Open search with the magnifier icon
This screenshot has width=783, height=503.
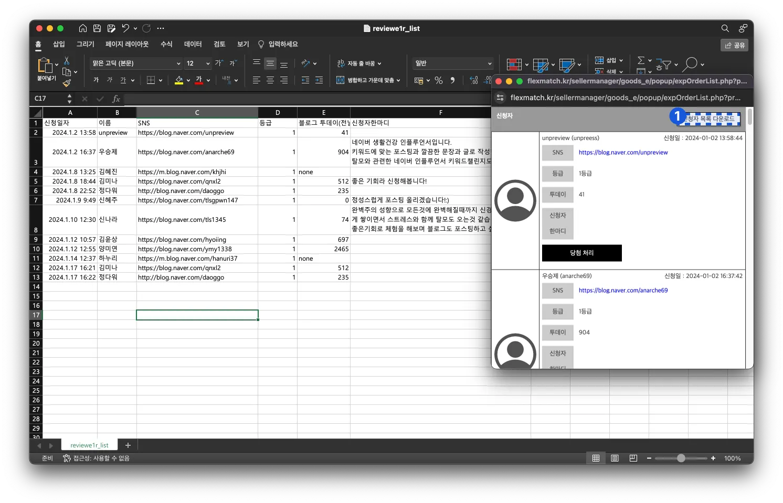tap(725, 28)
